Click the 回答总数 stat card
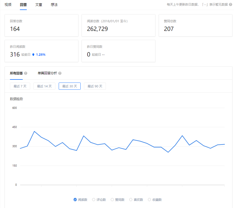234x208 pixels. [x=41, y=26]
